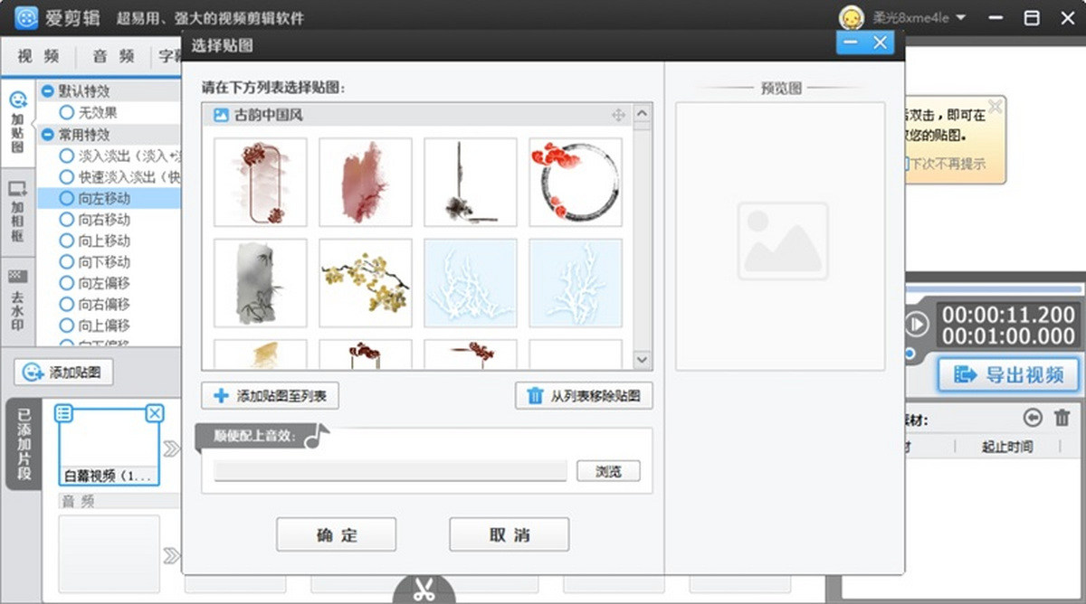Select the 向右移动 effect radio button

(x=66, y=220)
